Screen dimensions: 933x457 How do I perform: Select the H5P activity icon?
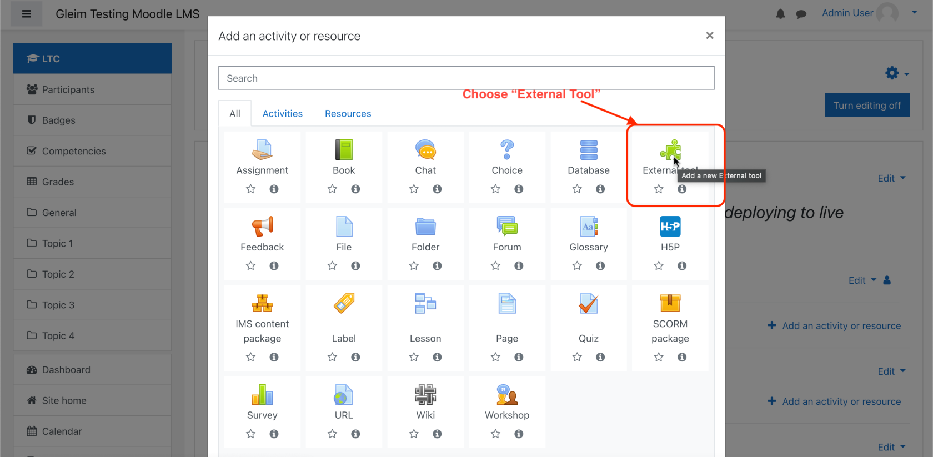click(670, 227)
